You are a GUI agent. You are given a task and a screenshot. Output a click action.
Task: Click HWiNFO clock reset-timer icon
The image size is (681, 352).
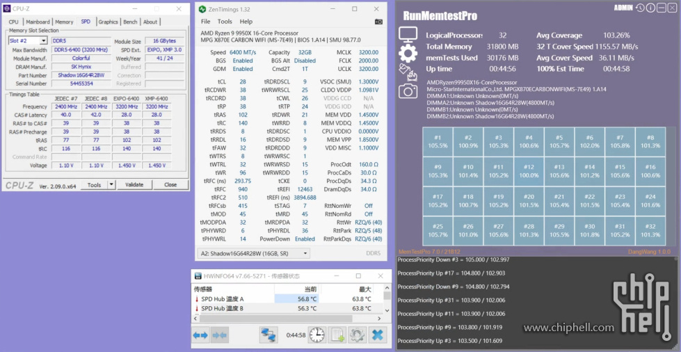[317, 335]
